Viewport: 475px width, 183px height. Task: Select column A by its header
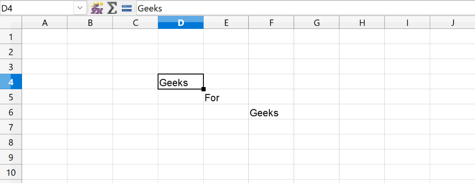[44, 23]
